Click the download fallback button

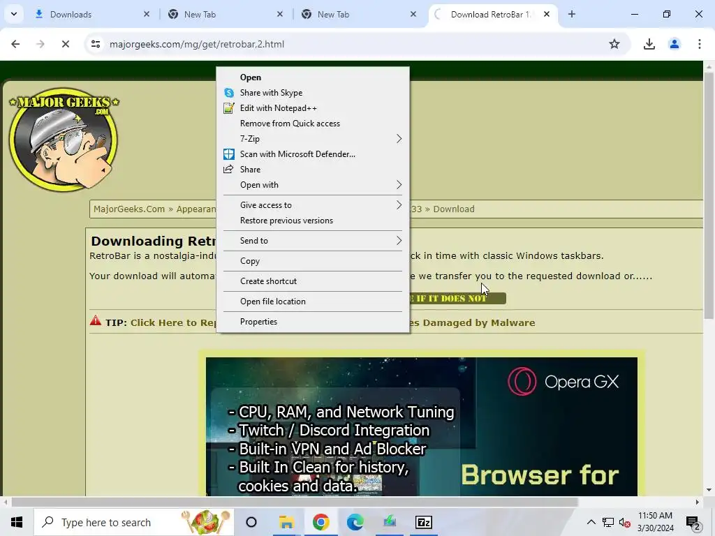tap(458, 299)
